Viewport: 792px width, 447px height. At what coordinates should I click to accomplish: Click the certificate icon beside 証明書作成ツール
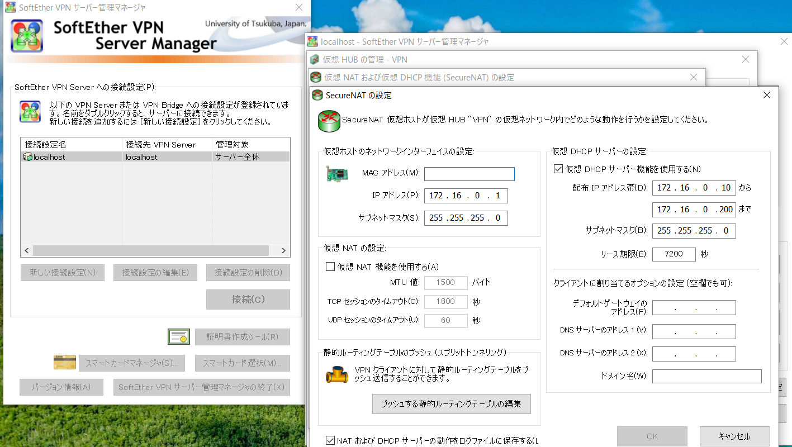[x=179, y=336]
